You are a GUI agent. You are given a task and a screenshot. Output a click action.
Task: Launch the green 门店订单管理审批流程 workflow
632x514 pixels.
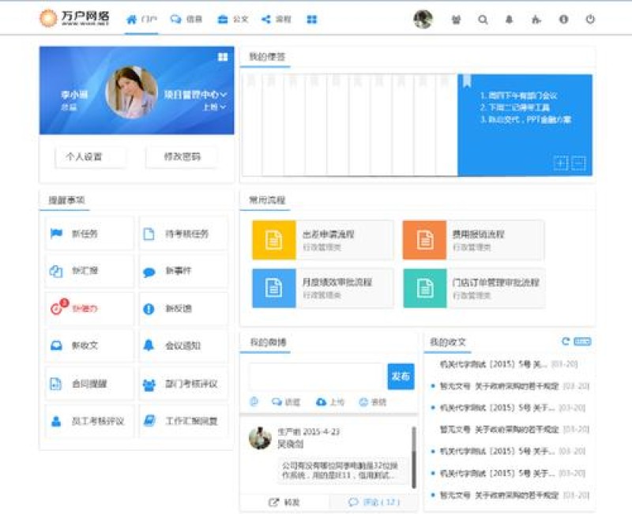[474, 288]
